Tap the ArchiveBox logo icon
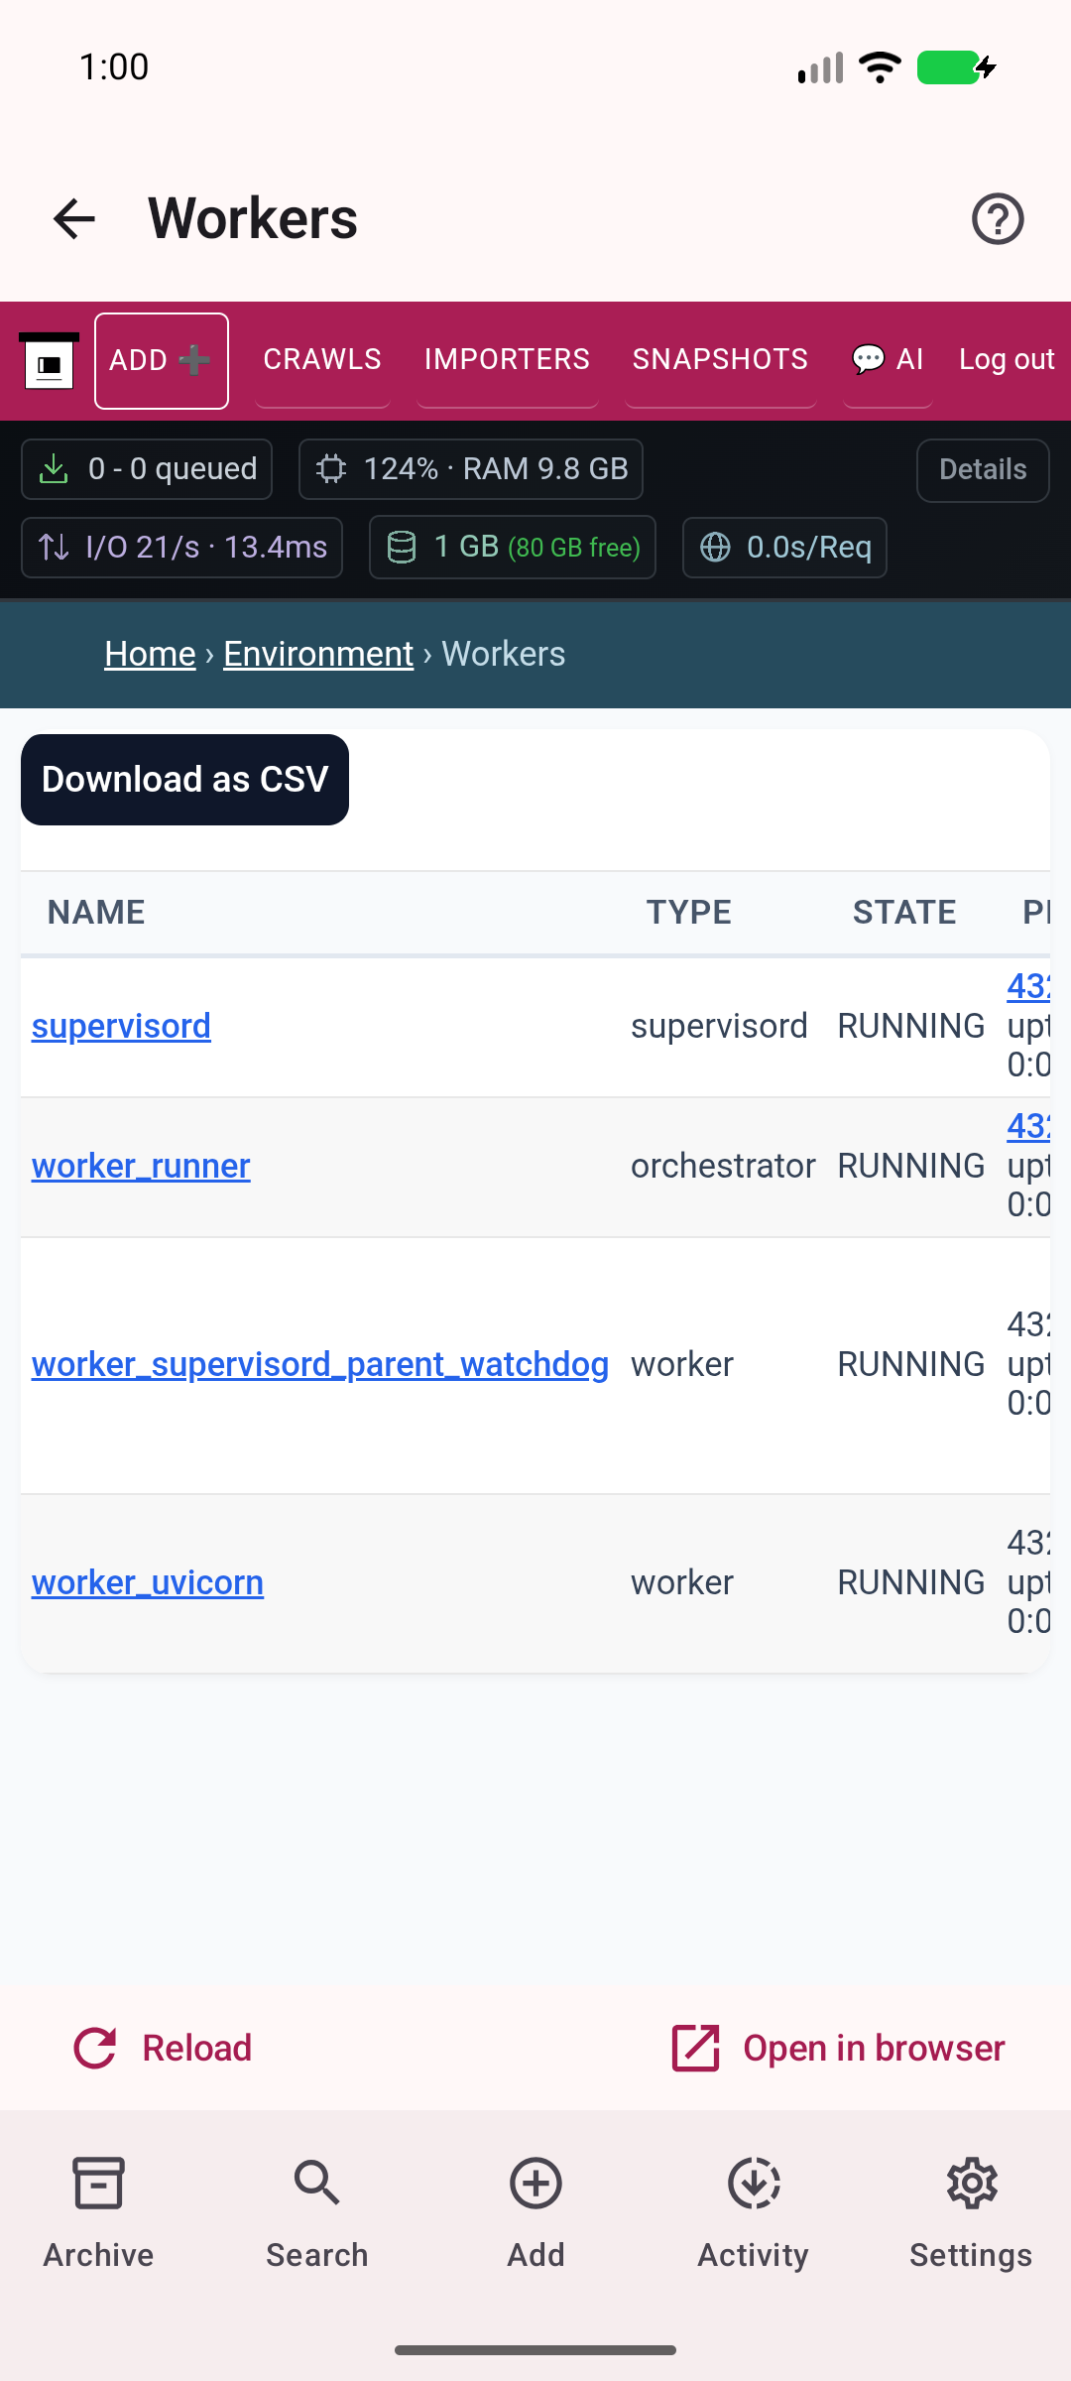This screenshot has width=1071, height=2381. pyautogui.click(x=50, y=361)
